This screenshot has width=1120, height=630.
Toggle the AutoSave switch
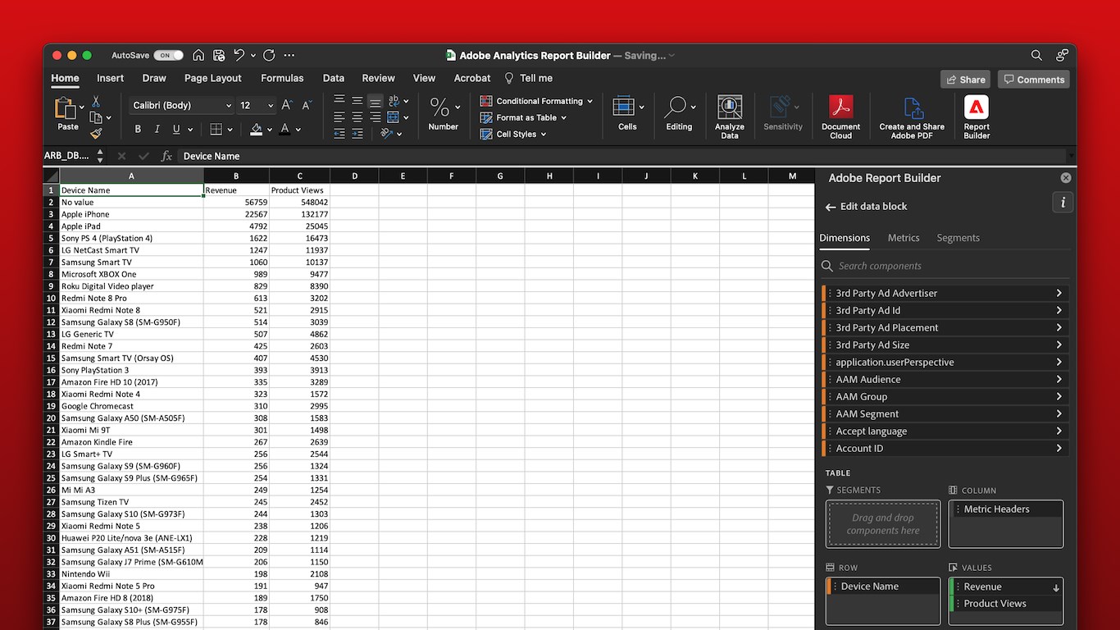coord(168,55)
